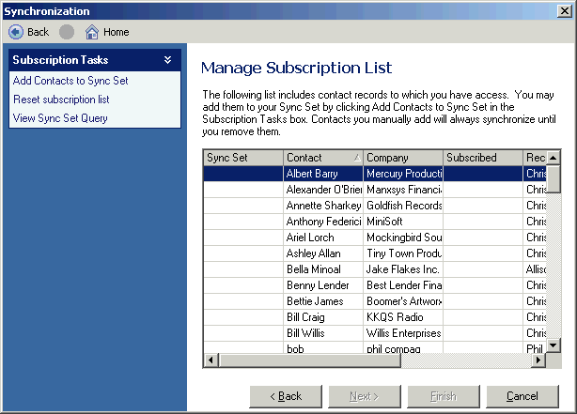This screenshot has width=577, height=414.
Task: Click the Back toolbar label
Action: click(x=38, y=32)
